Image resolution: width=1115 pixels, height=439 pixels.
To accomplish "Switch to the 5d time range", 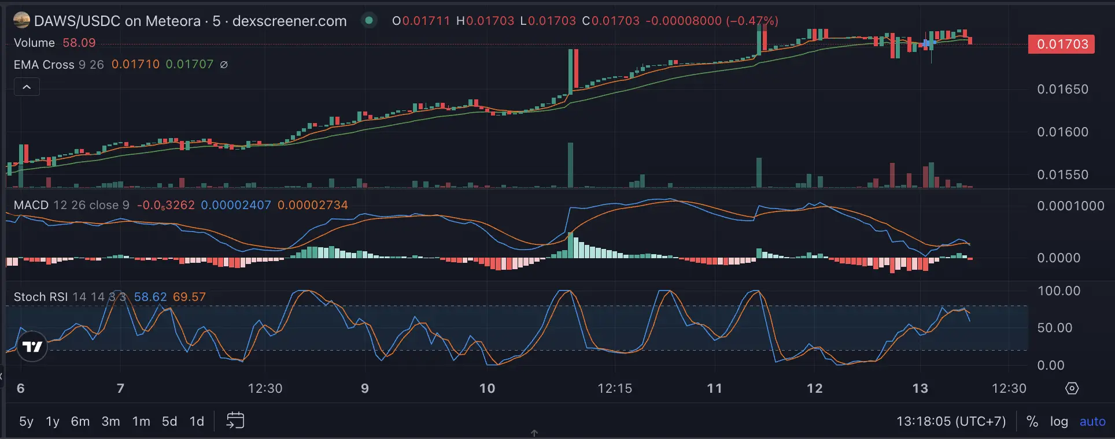I will (x=169, y=422).
